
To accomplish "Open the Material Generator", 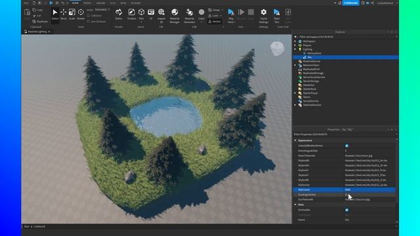I will point(190,16).
